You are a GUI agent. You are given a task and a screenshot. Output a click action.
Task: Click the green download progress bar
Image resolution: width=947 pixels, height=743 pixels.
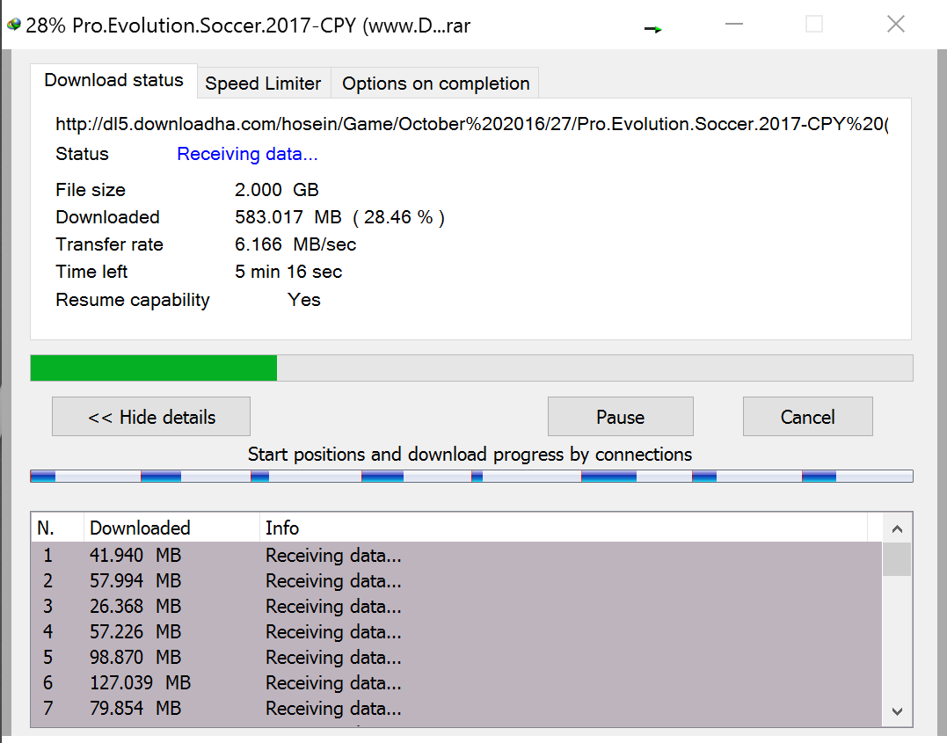[471, 368]
